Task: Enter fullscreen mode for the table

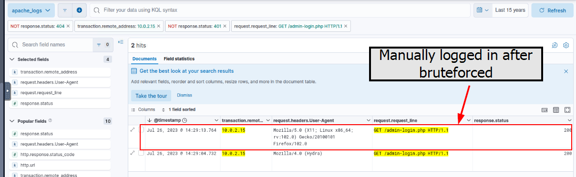Action: click(567, 110)
